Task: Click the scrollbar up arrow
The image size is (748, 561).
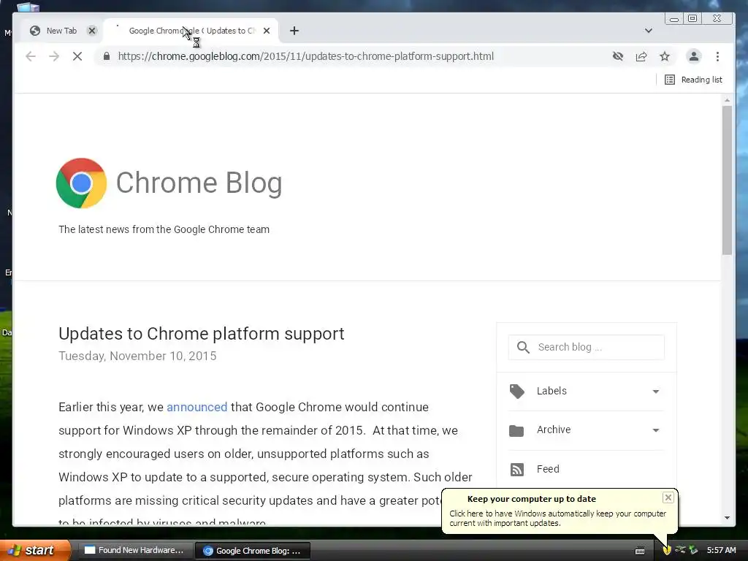Action: pyautogui.click(x=727, y=100)
